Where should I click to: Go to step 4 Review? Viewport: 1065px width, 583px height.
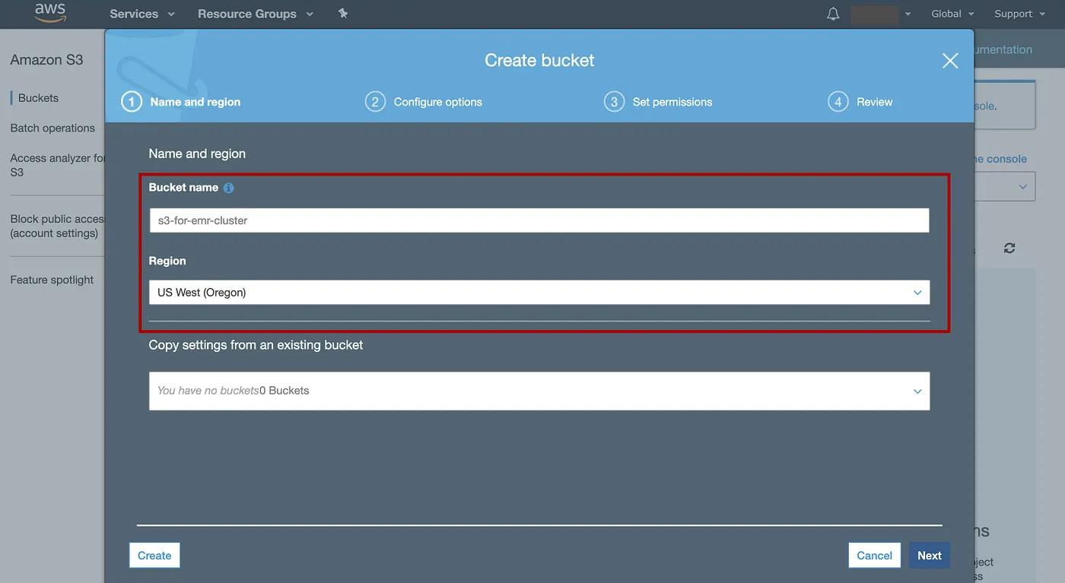coord(860,102)
